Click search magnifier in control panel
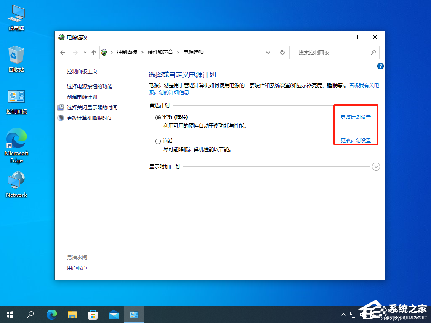Screen dimensions: 431x323 tap(373, 52)
